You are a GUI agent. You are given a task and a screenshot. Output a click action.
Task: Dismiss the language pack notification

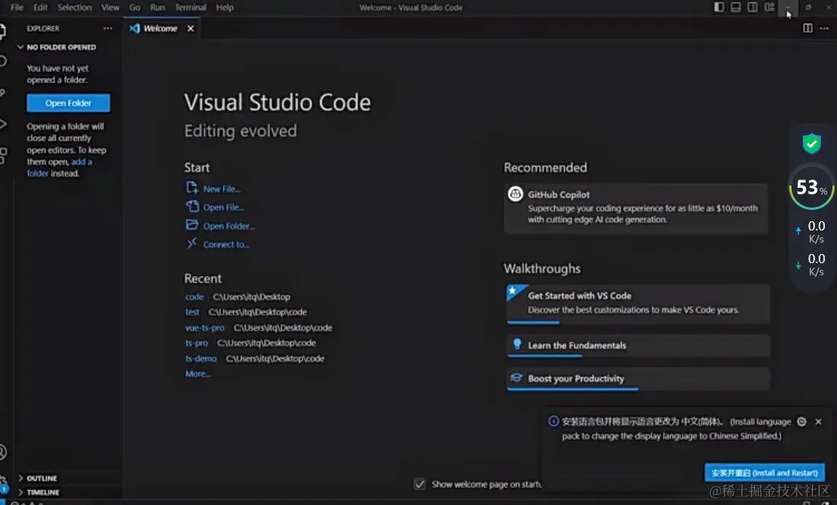click(818, 421)
